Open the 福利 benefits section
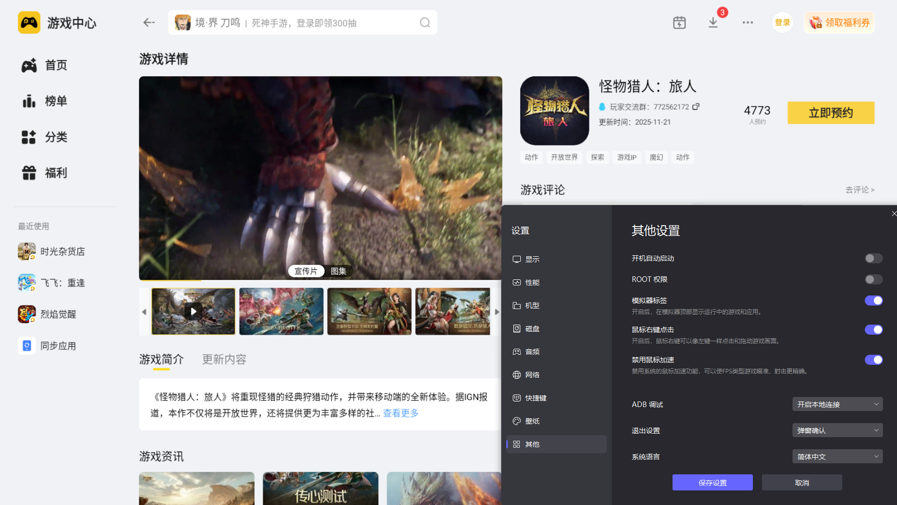The height and width of the screenshot is (505, 897). click(x=55, y=172)
